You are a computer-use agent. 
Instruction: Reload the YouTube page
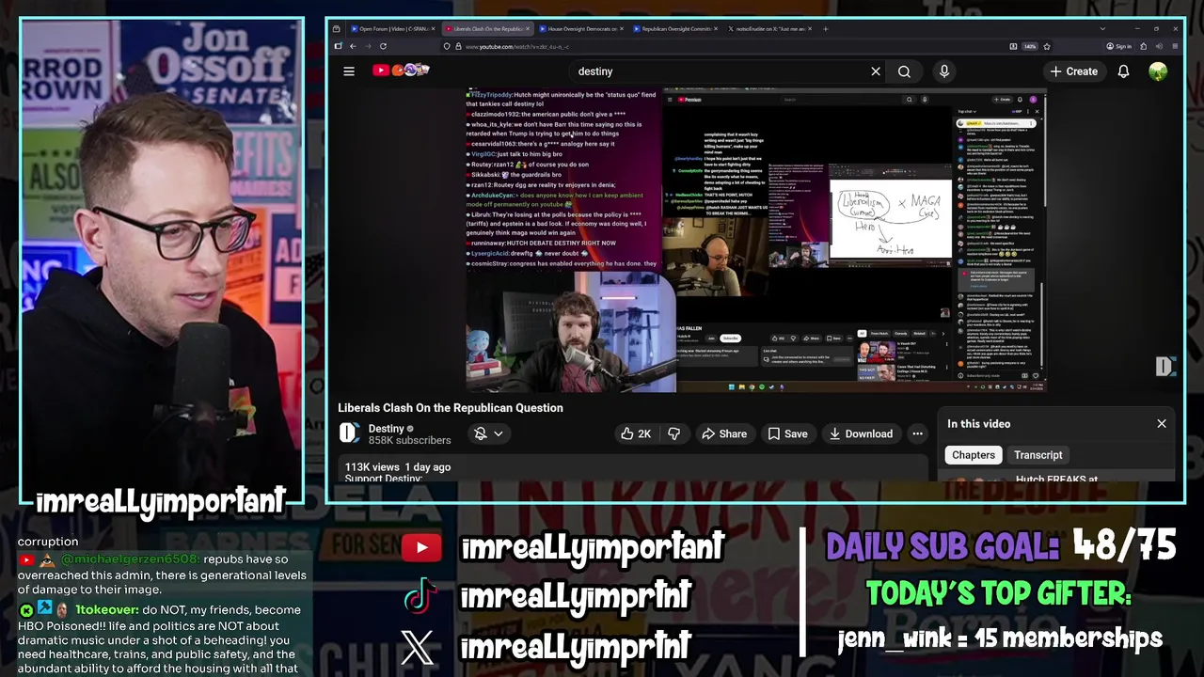click(383, 46)
